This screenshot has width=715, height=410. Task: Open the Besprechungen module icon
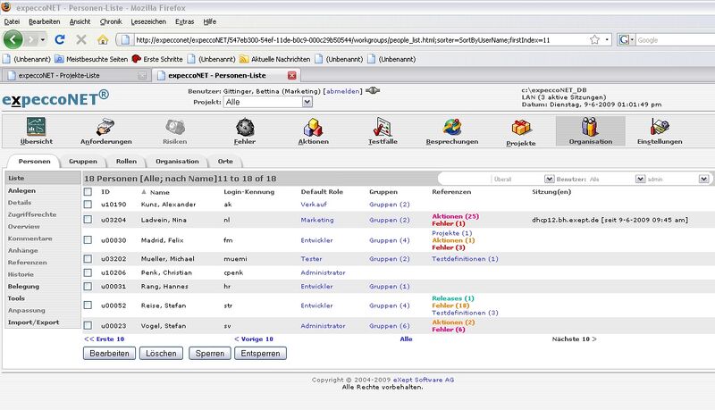[x=452, y=127]
